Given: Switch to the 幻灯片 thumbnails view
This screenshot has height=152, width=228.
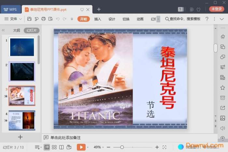Looking at the screenshot, I should (32, 30).
